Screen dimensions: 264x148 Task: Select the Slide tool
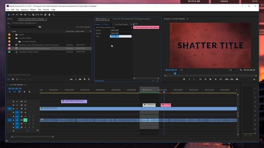tap(41, 15)
